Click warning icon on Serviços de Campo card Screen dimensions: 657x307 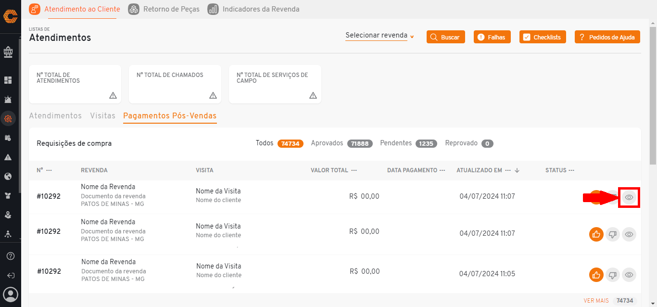(313, 95)
